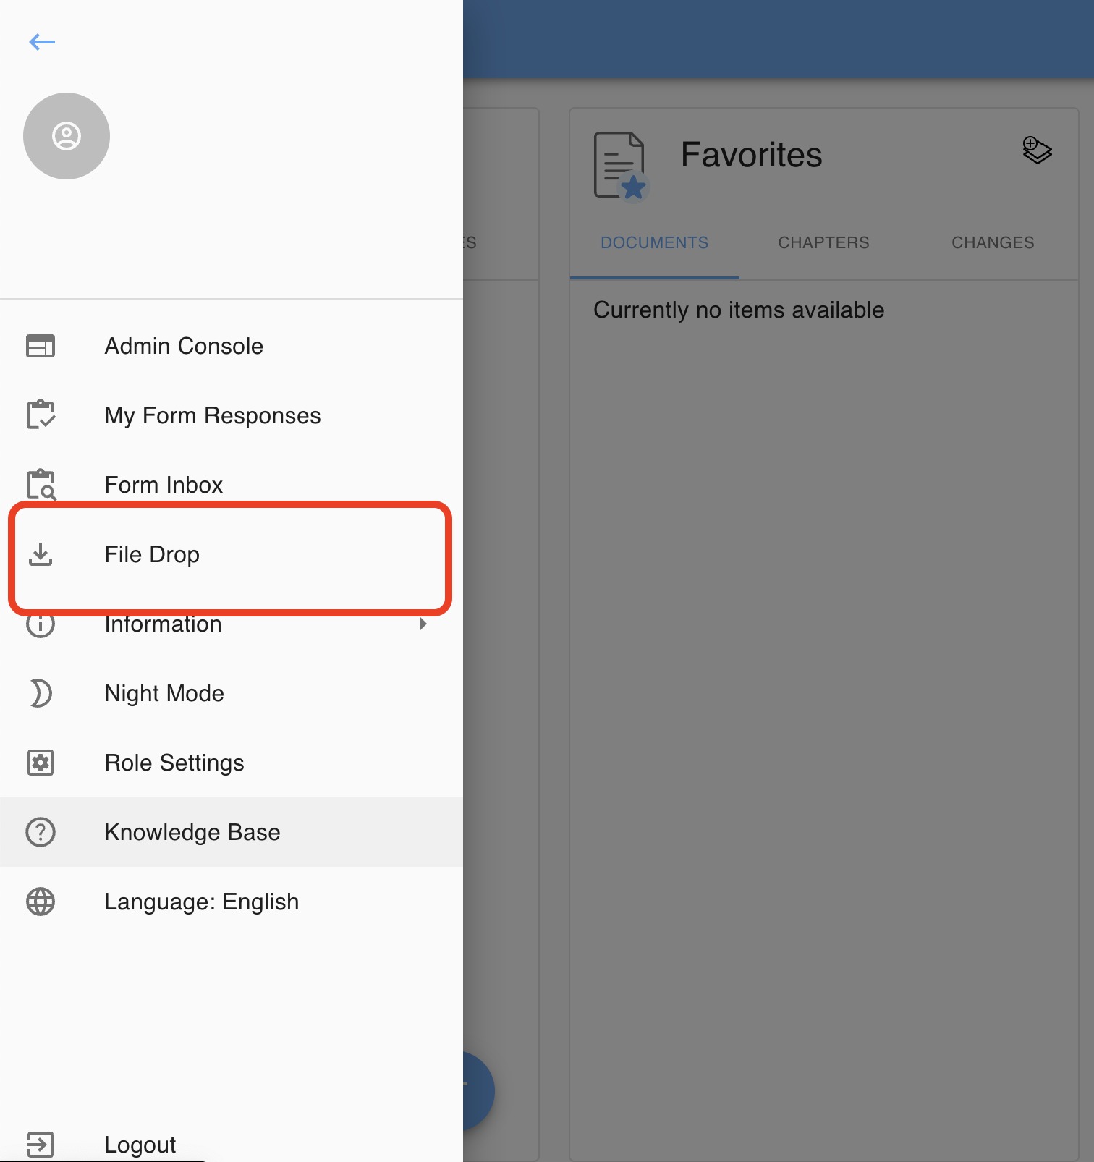The image size is (1094, 1162).
Task: Click the Admin Console window icon
Action: (41, 346)
